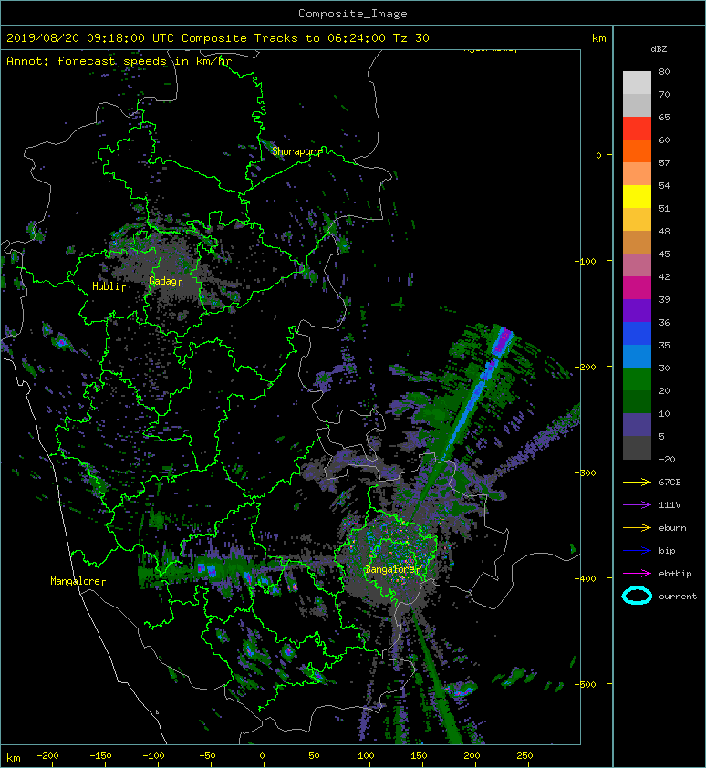
Task: Click the cyan current ellipse icon
Action: [637, 596]
